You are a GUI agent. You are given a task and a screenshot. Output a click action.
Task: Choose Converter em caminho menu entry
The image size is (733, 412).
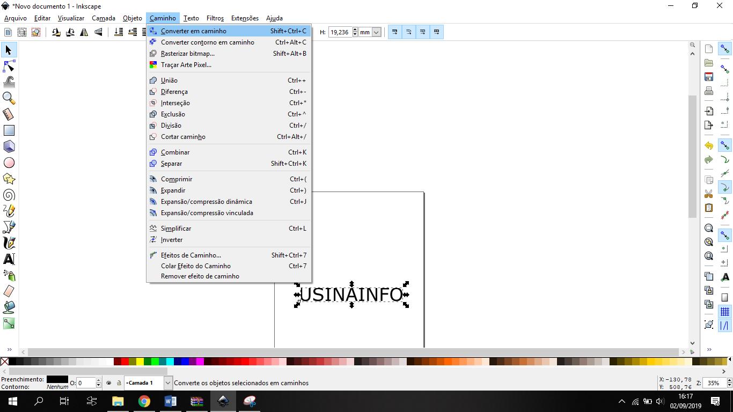pos(229,31)
